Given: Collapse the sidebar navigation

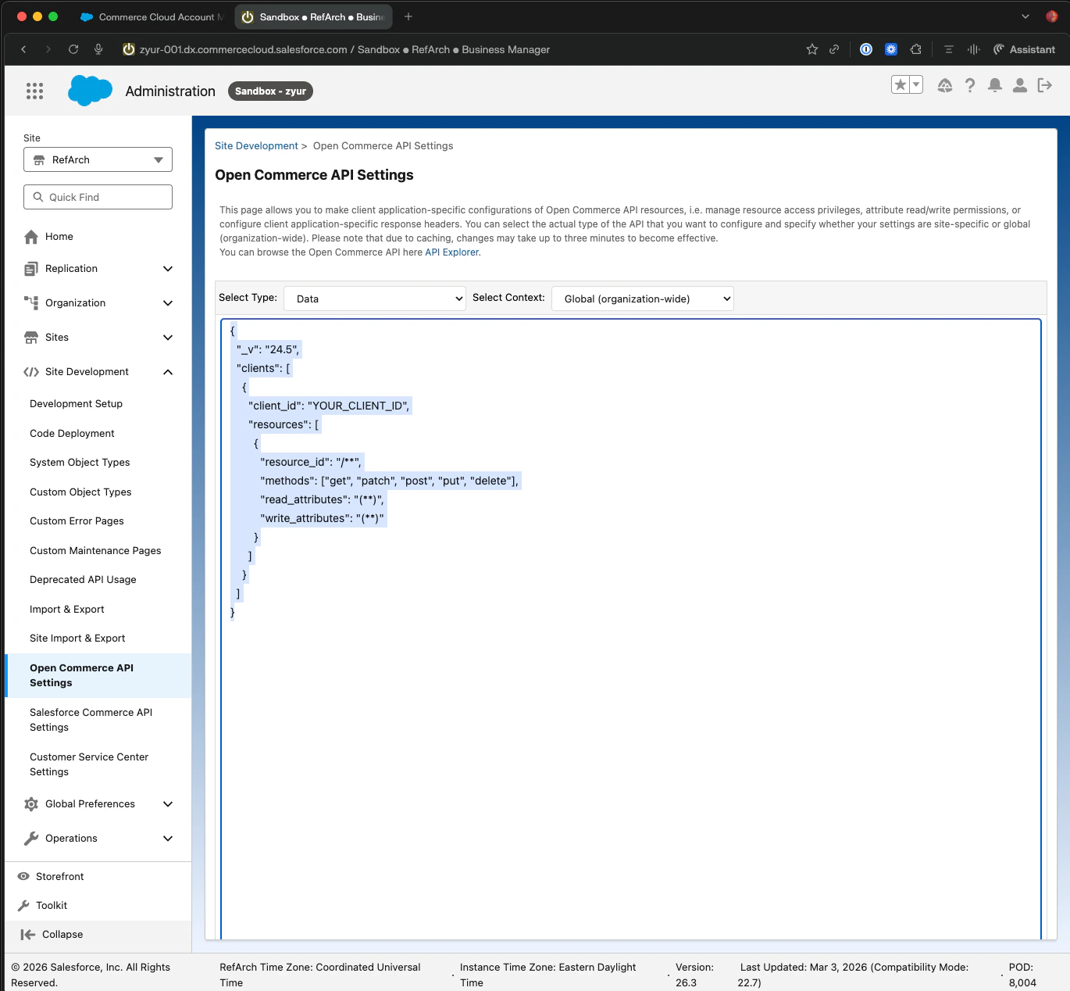Looking at the screenshot, I should tap(52, 935).
